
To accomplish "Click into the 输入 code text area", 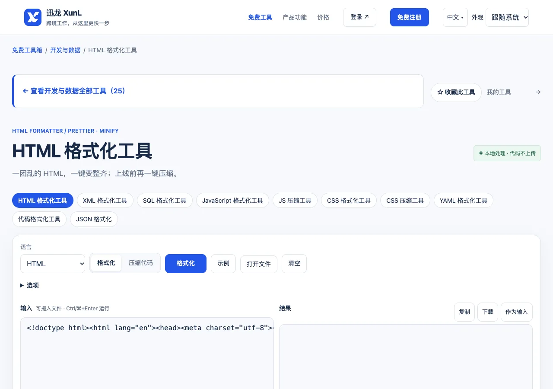I will point(147,353).
